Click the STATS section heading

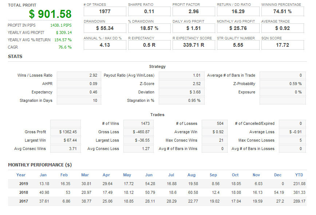tap(15, 57)
